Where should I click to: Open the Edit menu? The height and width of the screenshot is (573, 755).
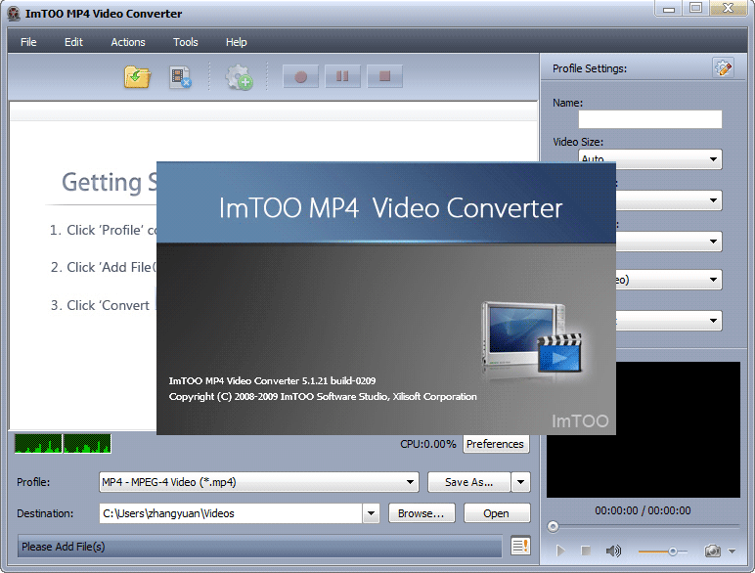73,42
